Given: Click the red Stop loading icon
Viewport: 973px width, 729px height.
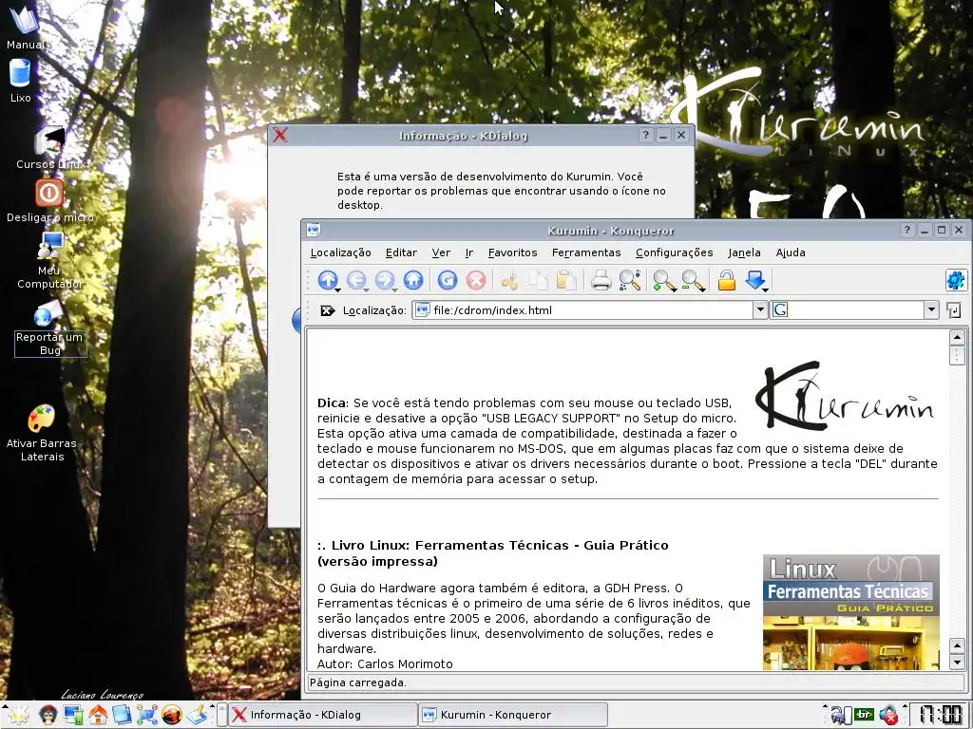Looking at the screenshot, I should 476,280.
